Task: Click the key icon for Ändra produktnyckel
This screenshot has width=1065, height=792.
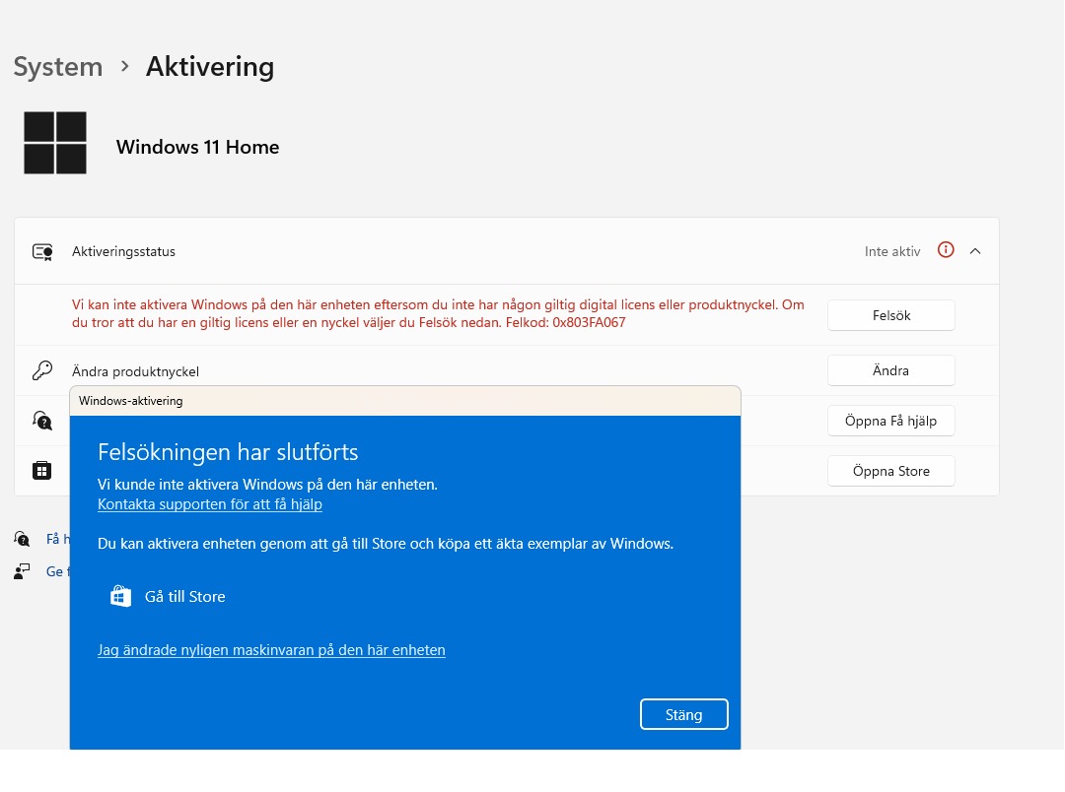Action: 42,370
